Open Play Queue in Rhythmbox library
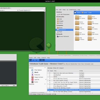 (x=38, y=70)
